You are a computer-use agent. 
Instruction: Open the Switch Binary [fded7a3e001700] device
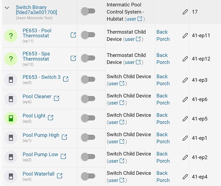37,10
